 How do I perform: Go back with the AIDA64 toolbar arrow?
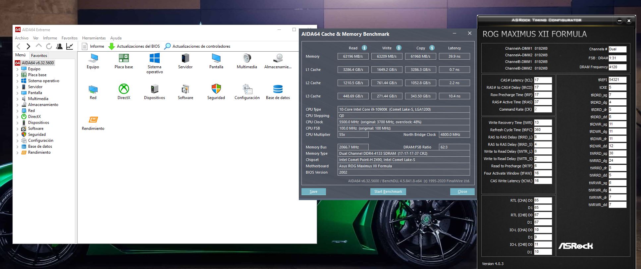[19, 46]
